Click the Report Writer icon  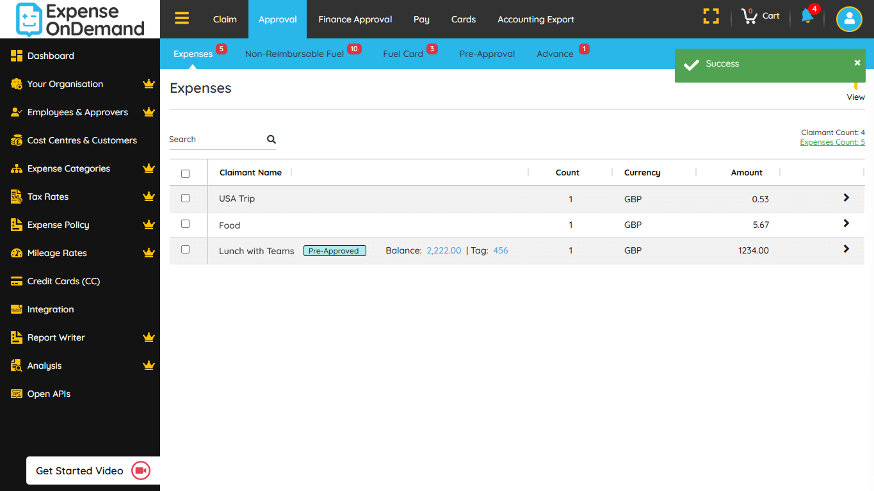[17, 337]
